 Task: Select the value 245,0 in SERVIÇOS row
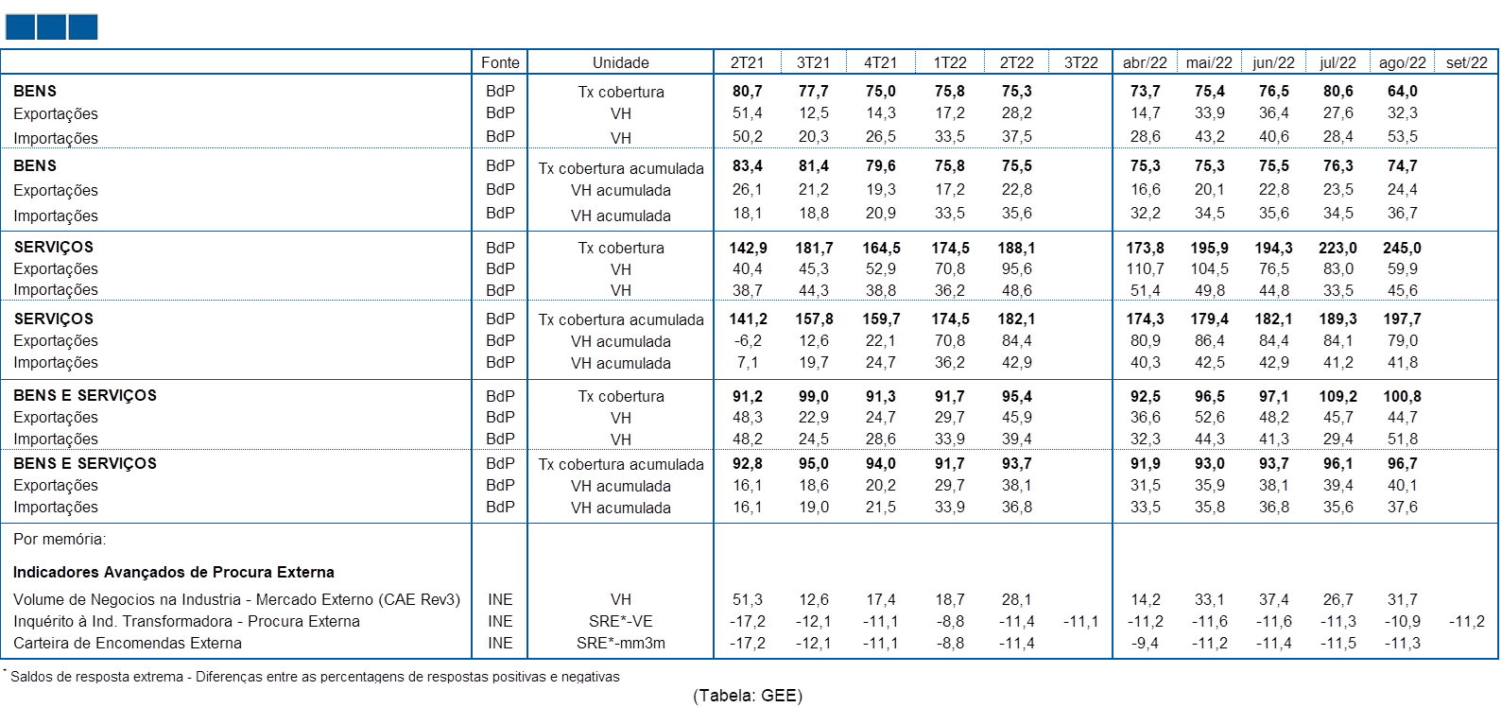click(x=1402, y=248)
